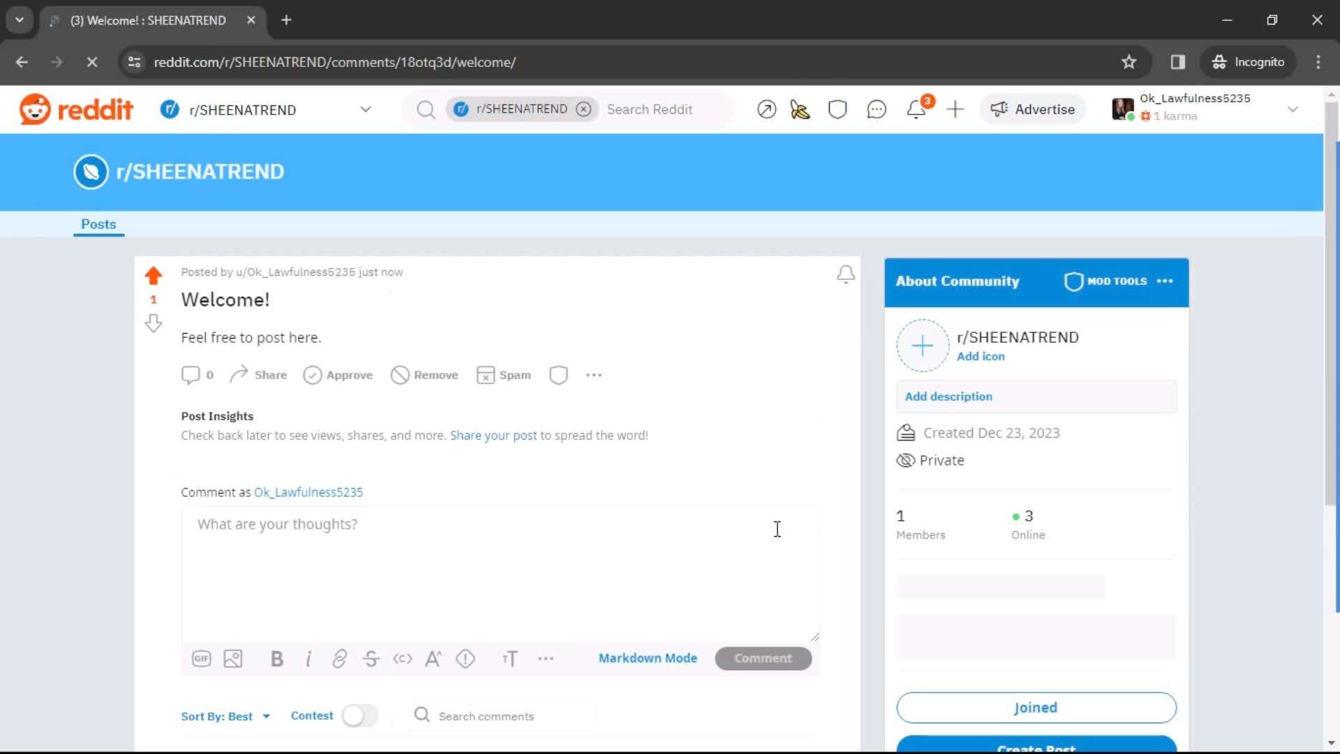Select the Posts tab
This screenshot has height=754, width=1340.
click(98, 223)
